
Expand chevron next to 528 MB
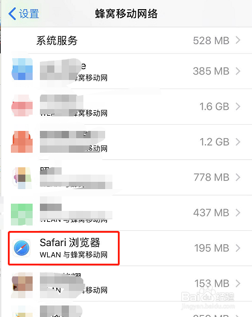[238, 40]
